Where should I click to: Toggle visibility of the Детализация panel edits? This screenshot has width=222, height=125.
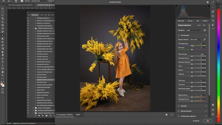pyautogui.click(x=206, y=111)
